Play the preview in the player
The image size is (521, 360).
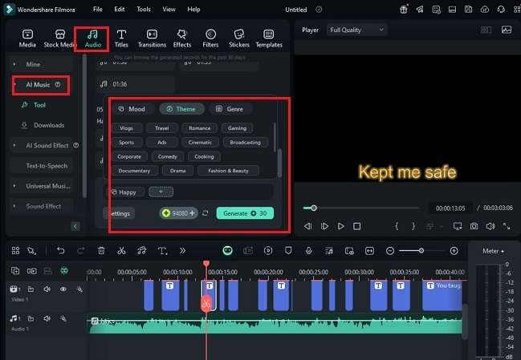[341, 226]
